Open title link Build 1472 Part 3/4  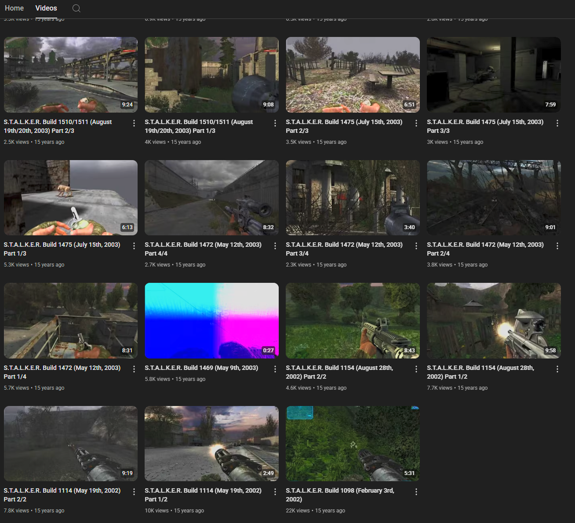click(x=344, y=249)
